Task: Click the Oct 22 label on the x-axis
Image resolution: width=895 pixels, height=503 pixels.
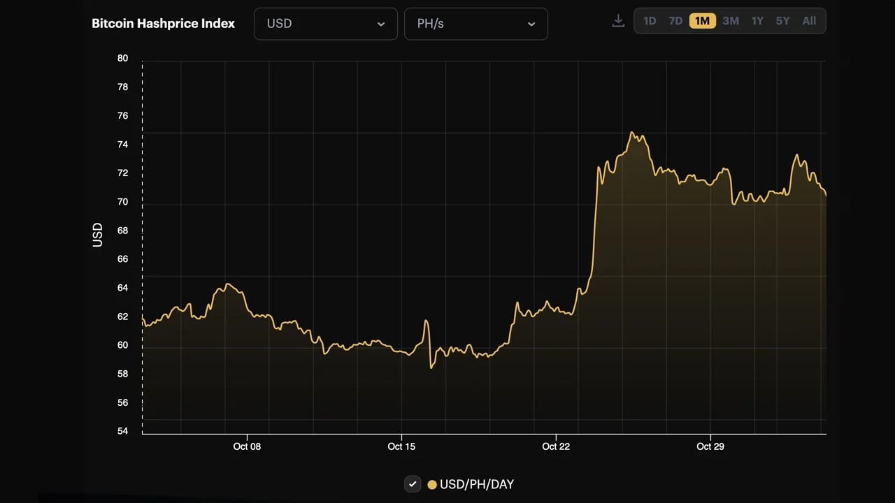Action: tap(556, 446)
